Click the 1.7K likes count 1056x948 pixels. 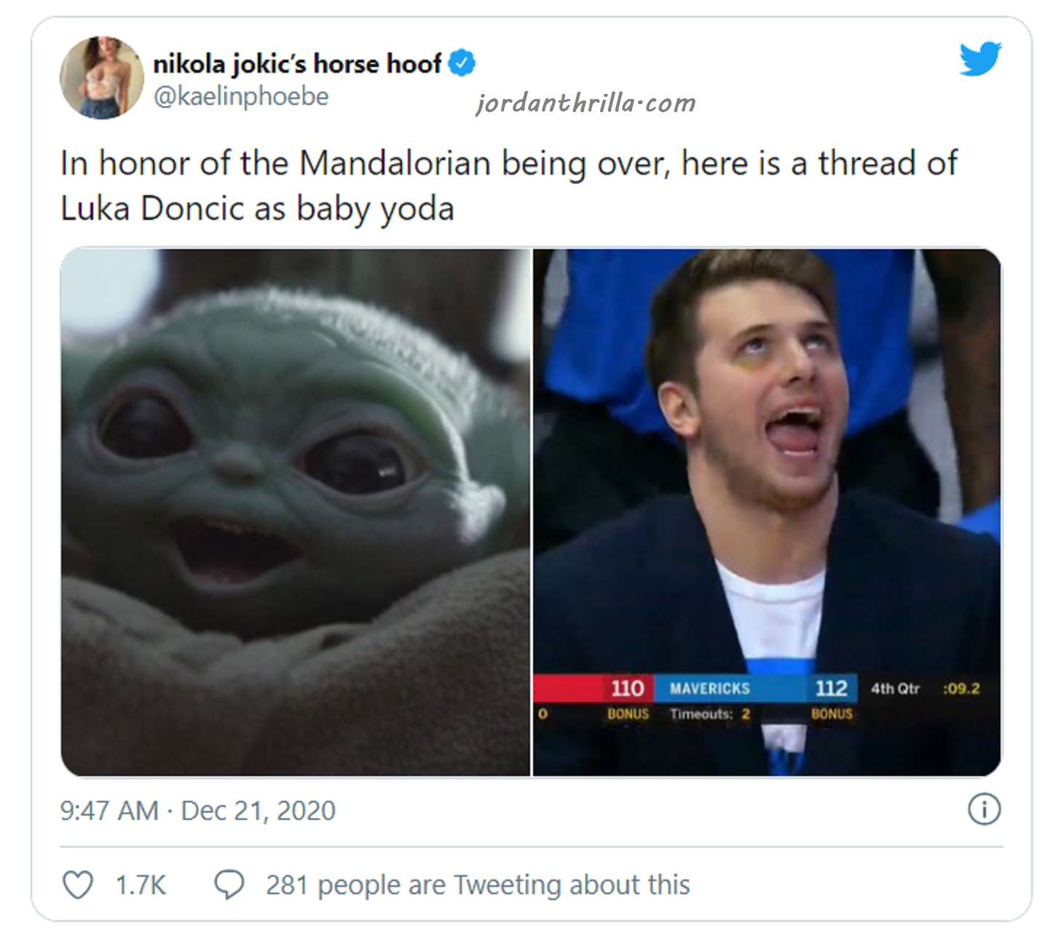pyautogui.click(x=141, y=885)
